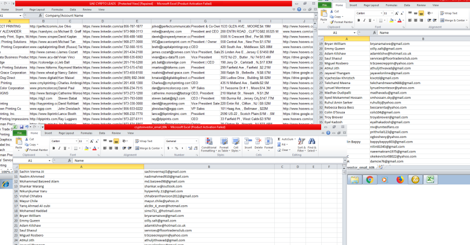Open Help icon in the UAE CYRPTO LEADS window
The image size is (470, 245).
pos(299,9)
